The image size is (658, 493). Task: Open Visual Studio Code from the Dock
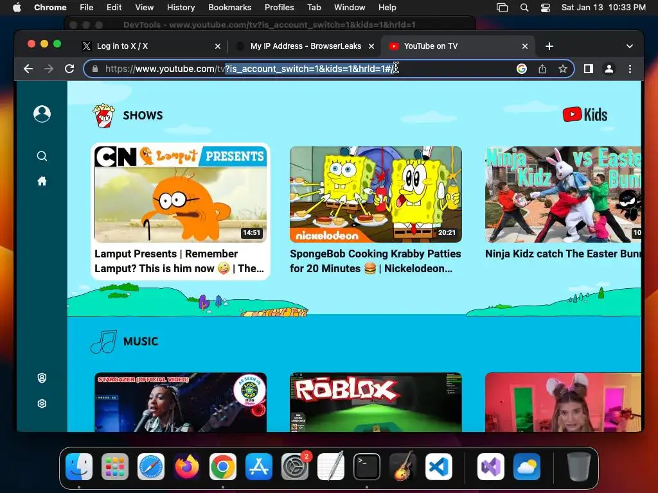pos(439,467)
